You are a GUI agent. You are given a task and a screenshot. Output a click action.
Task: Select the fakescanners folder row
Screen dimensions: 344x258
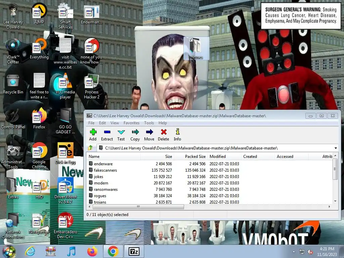tap(210, 170)
